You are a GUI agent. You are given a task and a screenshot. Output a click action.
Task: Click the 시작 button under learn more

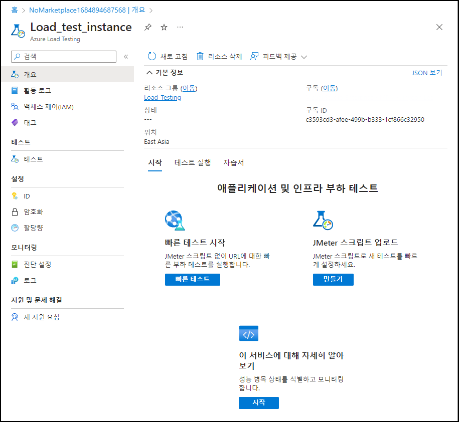(259, 403)
